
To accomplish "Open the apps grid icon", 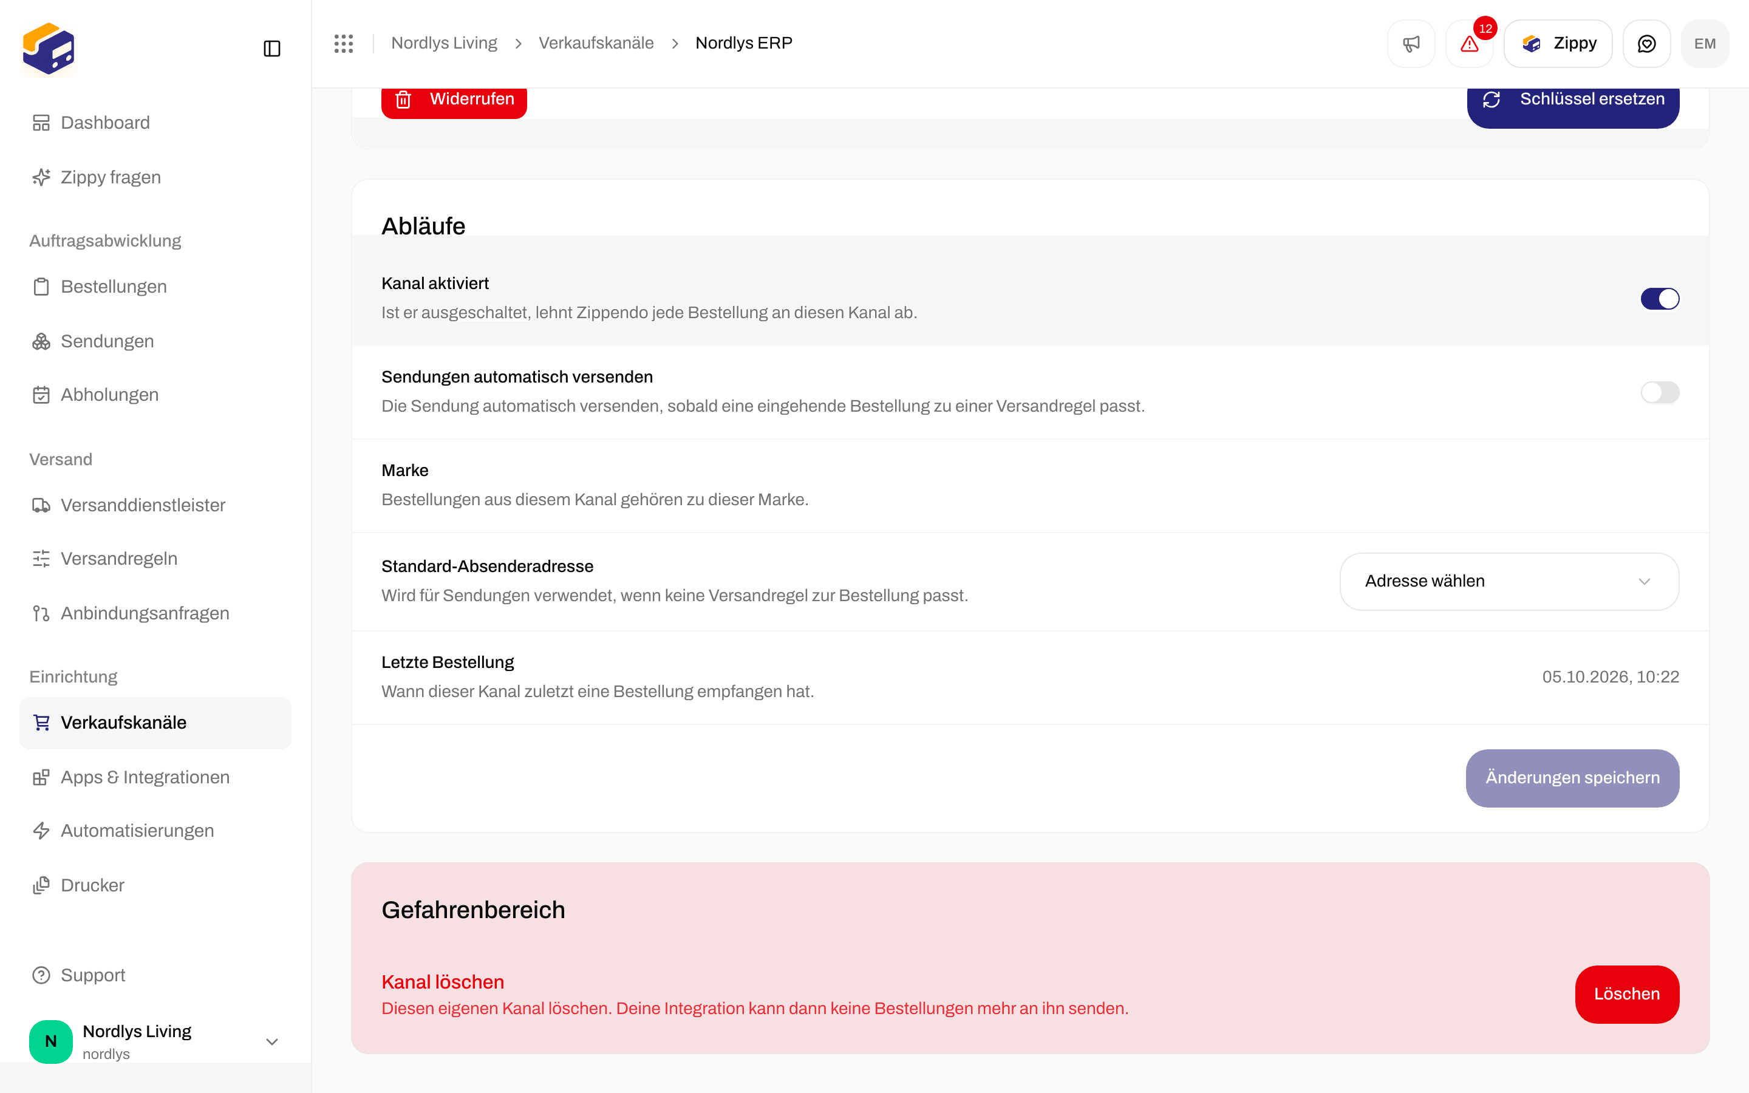I will (x=344, y=43).
